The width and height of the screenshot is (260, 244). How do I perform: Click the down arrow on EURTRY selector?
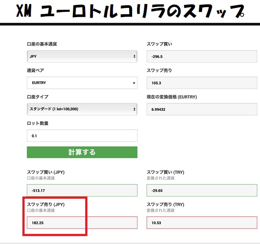point(134,83)
